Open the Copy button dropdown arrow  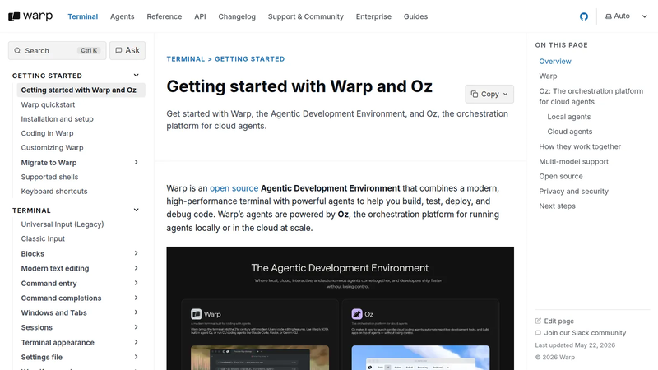pyautogui.click(x=505, y=94)
